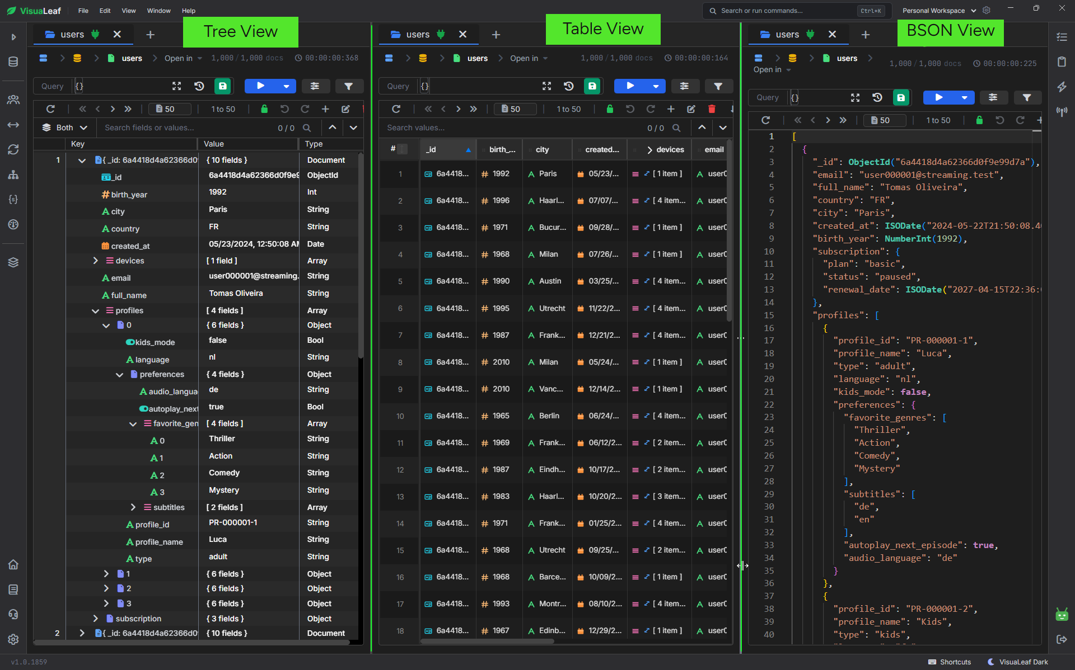This screenshot has width=1075, height=670.
Task: Toggle the green lock in BSON View toolbar
Action: (979, 120)
